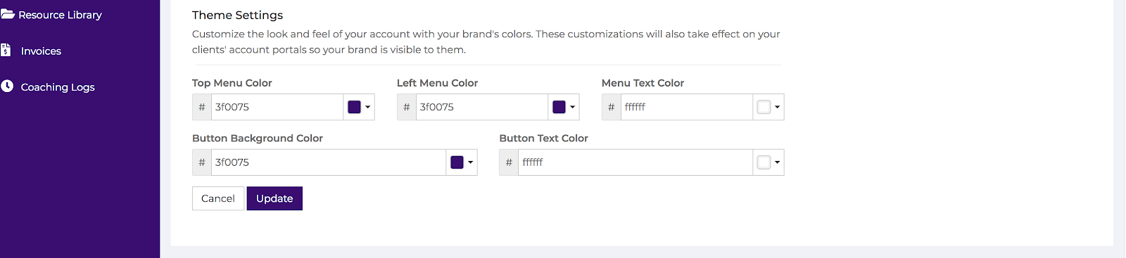The image size is (1126, 258).
Task: Click the Coaching Logs clock icon
Action: [x=7, y=86]
